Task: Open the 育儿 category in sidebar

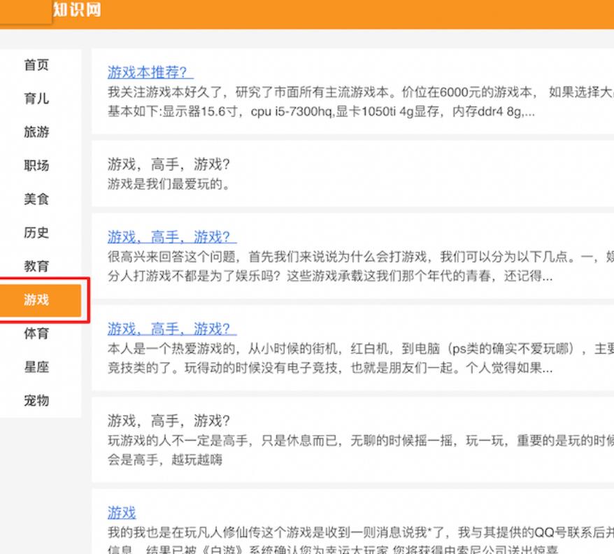Action: pos(37,99)
